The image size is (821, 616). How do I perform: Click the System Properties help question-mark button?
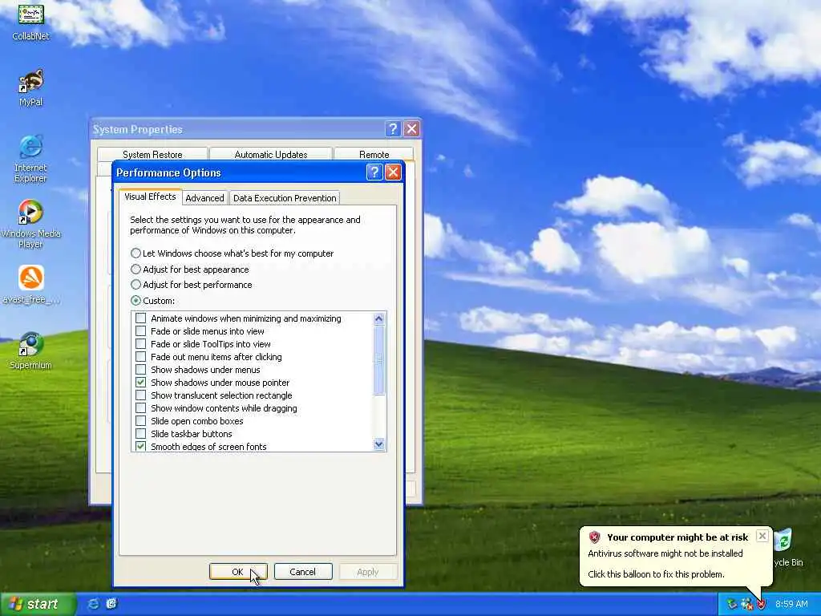tap(393, 129)
